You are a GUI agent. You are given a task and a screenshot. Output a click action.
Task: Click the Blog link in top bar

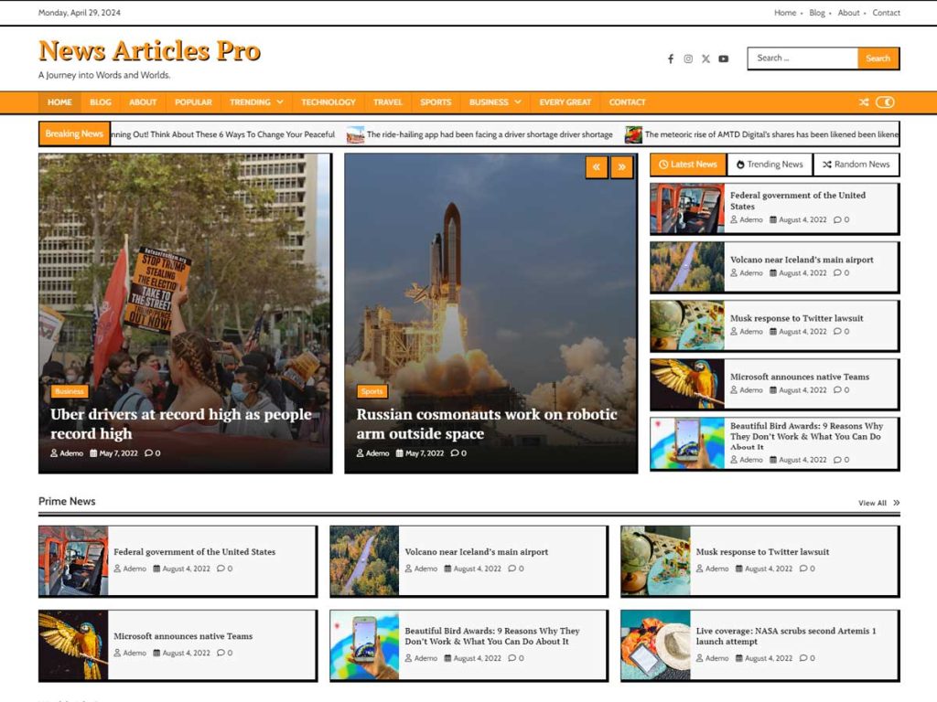tap(817, 13)
